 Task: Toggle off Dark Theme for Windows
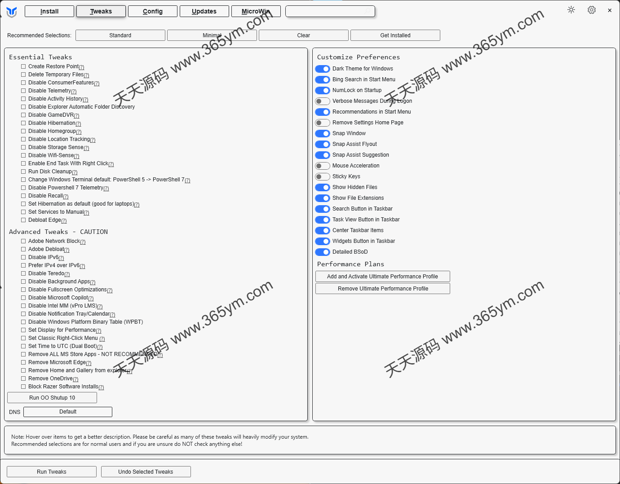(322, 69)
